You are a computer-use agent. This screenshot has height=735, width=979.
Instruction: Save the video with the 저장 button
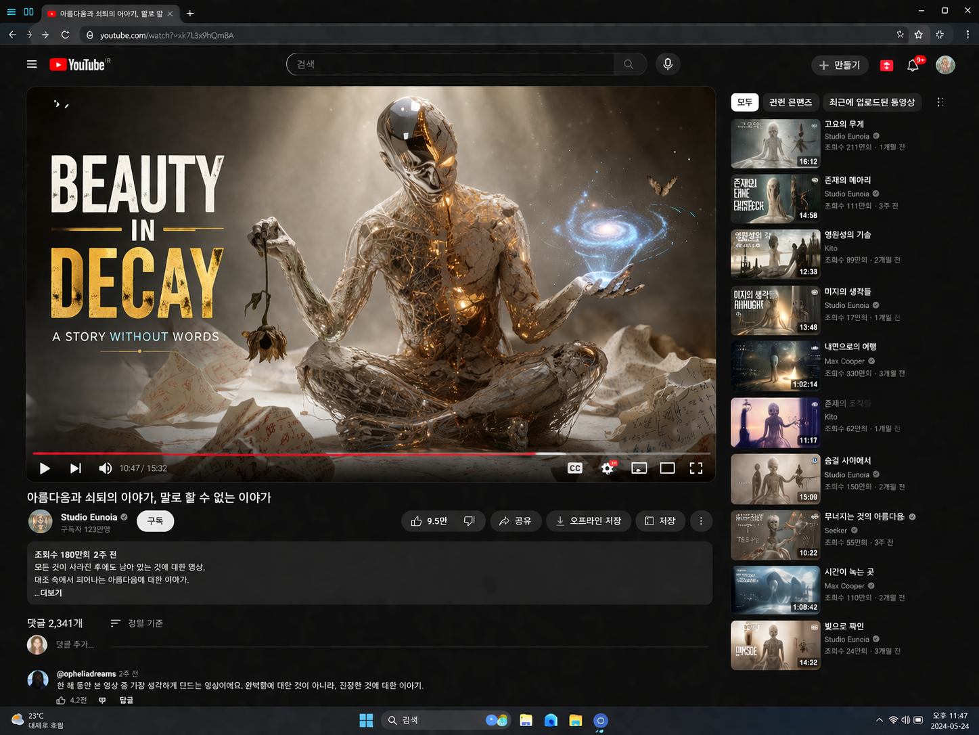660,521
